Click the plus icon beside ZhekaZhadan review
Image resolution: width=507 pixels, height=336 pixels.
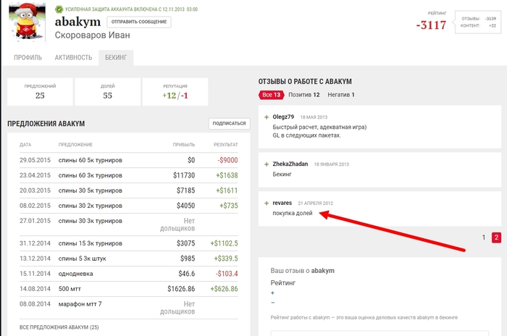[267, 164]
